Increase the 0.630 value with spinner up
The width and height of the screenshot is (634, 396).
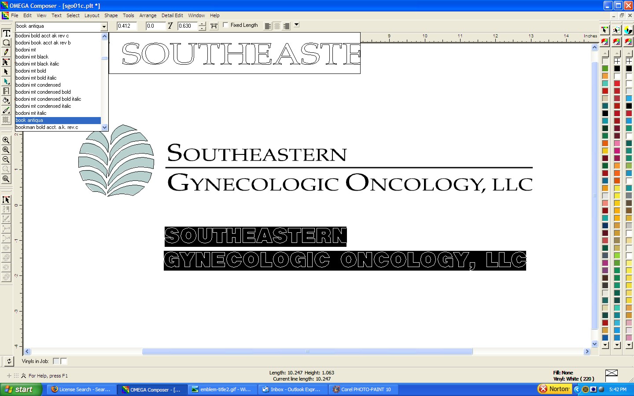202,24
